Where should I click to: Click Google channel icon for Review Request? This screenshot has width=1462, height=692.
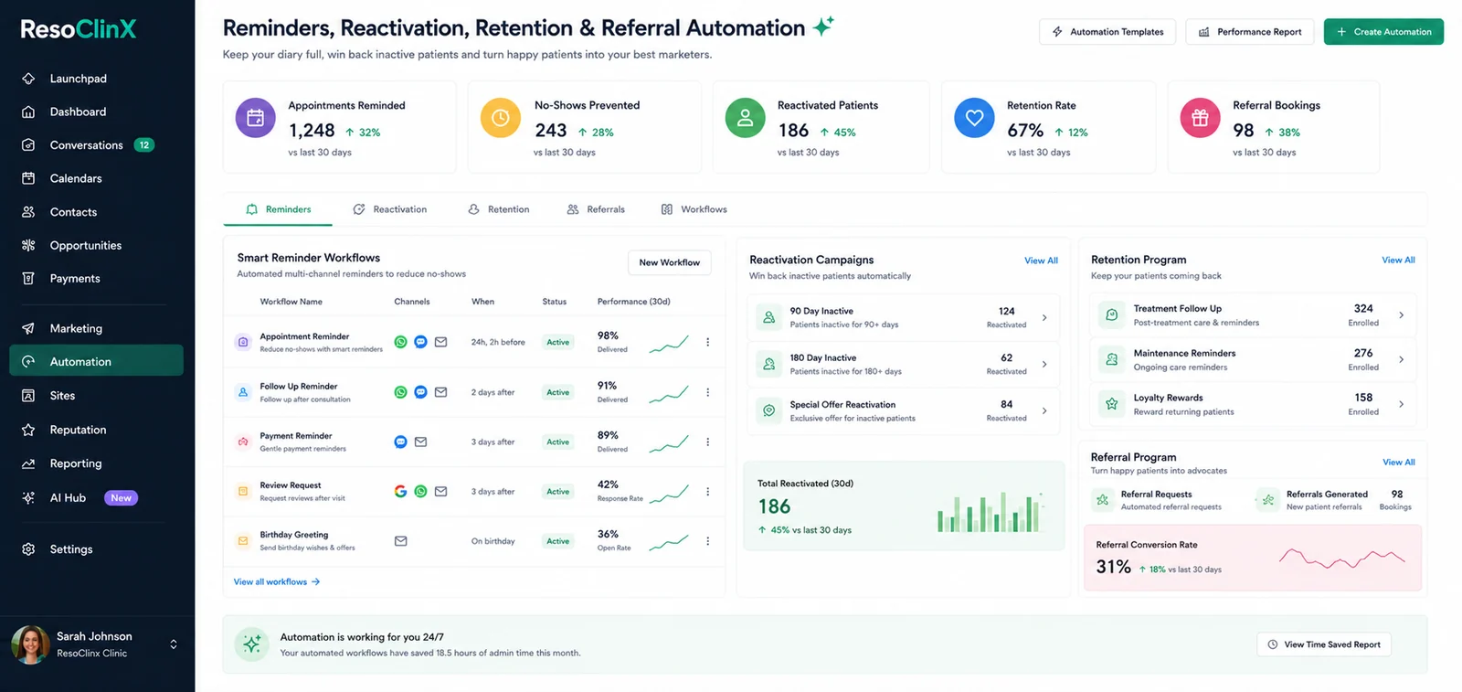click(400, 492)
